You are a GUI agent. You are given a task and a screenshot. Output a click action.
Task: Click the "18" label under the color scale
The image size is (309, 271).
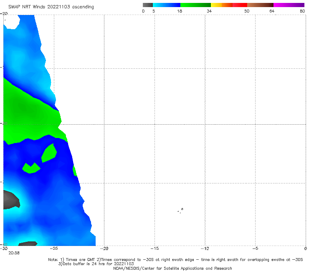point(180,11)
